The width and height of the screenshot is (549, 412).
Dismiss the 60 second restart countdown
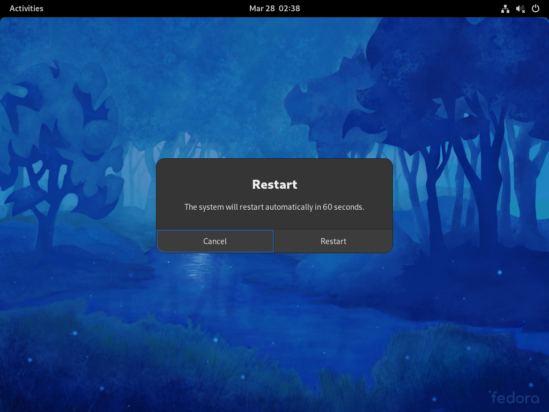coord(215,241)
